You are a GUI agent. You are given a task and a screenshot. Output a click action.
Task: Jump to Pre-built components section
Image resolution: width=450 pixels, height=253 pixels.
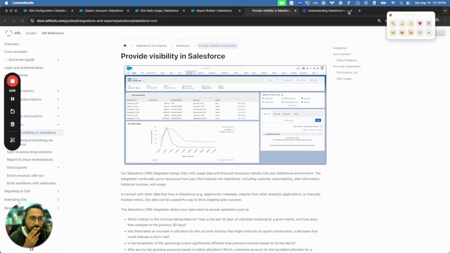347,66
